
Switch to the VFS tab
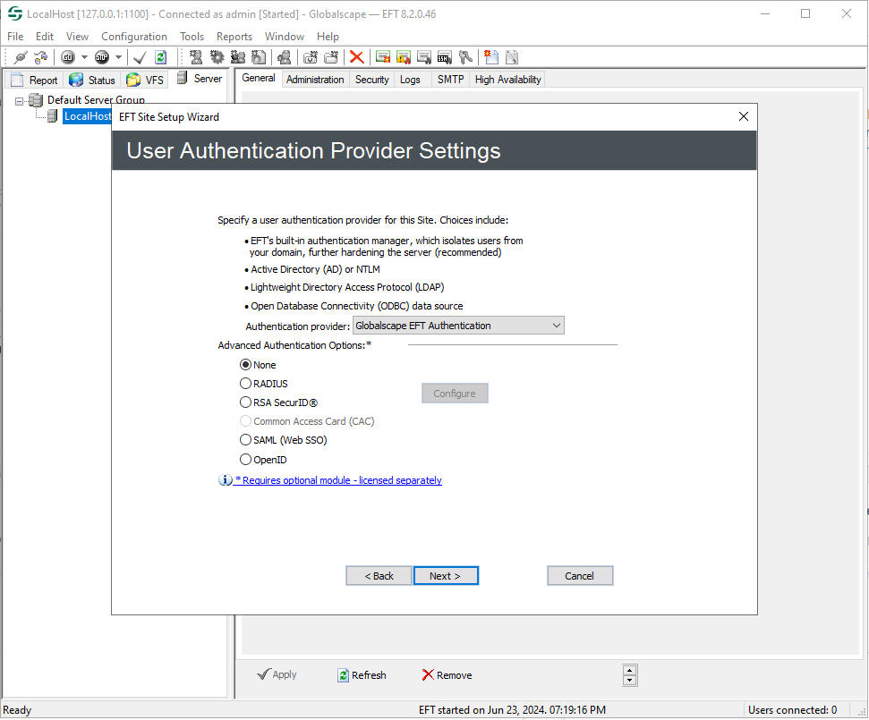145,80
